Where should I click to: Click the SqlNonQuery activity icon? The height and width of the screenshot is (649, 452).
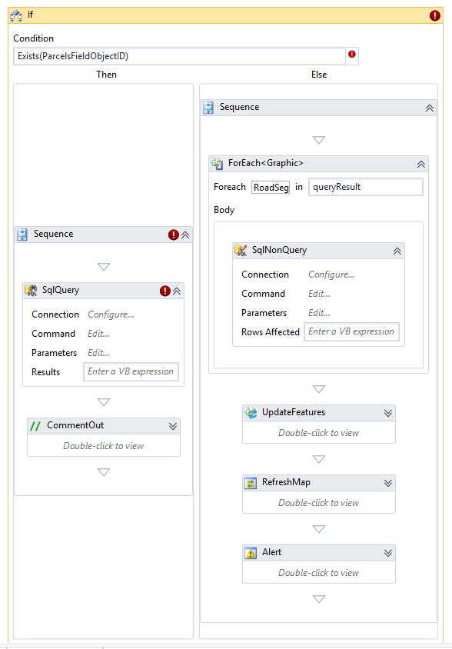tap(241, 251)
